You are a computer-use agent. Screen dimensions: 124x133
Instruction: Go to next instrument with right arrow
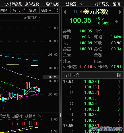coord(120,12)
